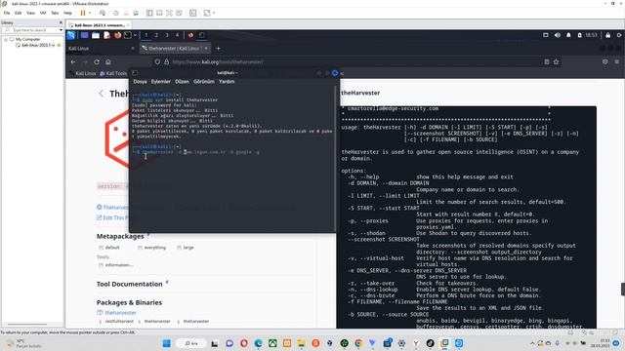Click the library search field
Screen dimensions: 625x351
[x=31, y=30]
